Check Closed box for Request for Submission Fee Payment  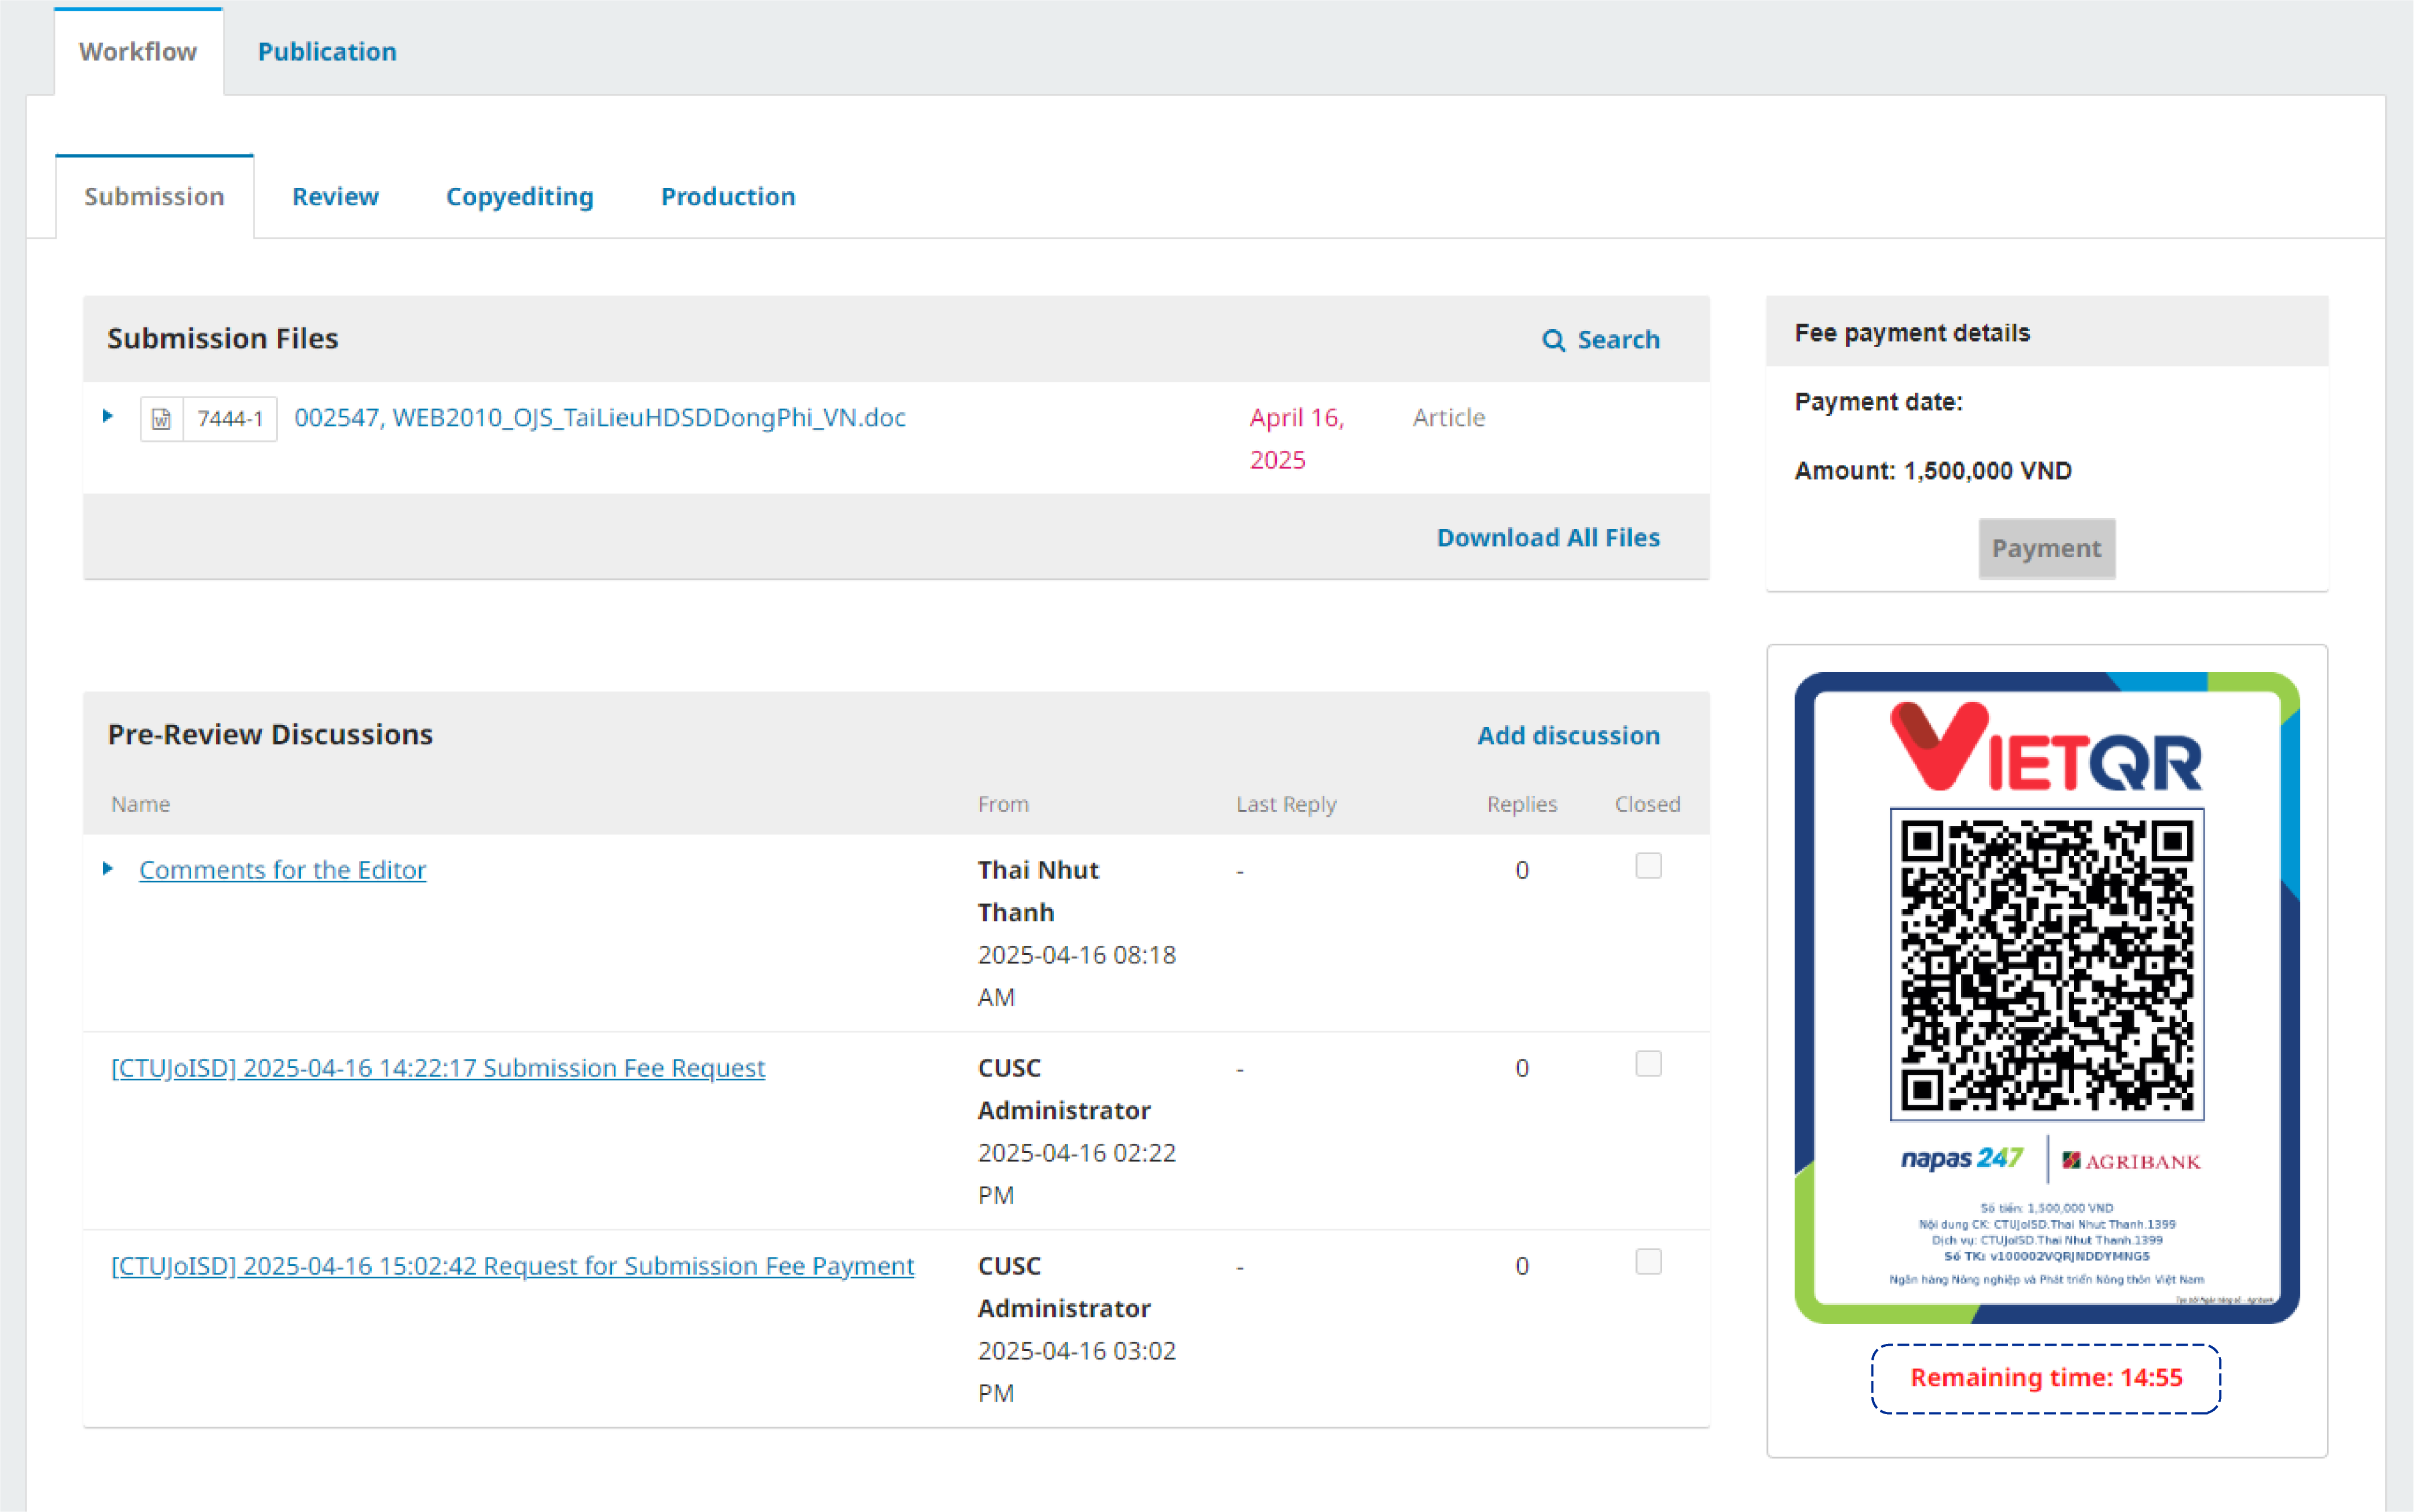click(x=1648, y=1262)
